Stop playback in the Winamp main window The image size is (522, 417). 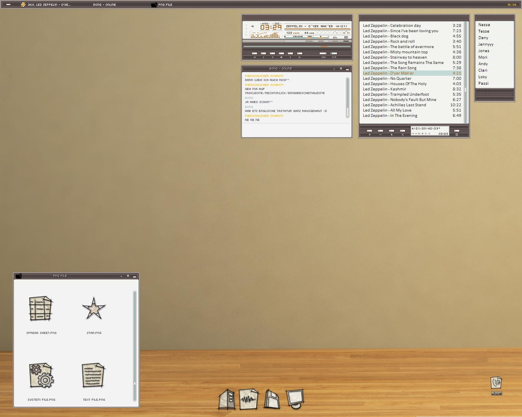(x=281, y=53)
